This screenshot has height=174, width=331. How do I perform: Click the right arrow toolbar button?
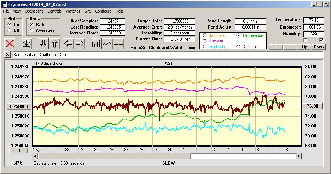tap(79, 43)
